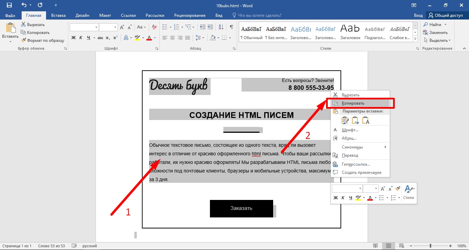Screen dimensions: 469x250
Task: Align text right in the ribbon
Action: coord(180,38)
